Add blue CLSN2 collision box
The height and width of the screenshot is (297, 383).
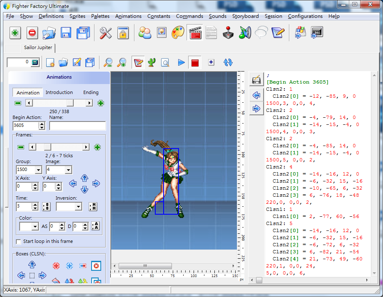[70, 266]
